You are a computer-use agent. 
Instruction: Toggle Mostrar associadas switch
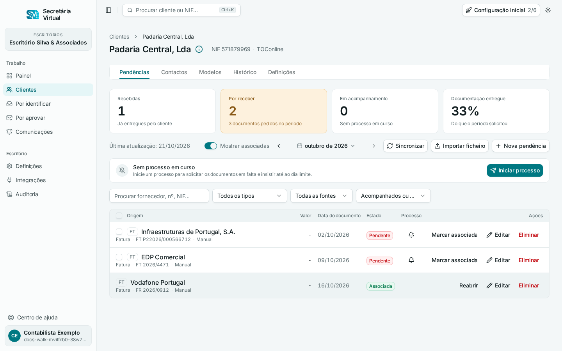click(x=211, y=146)
